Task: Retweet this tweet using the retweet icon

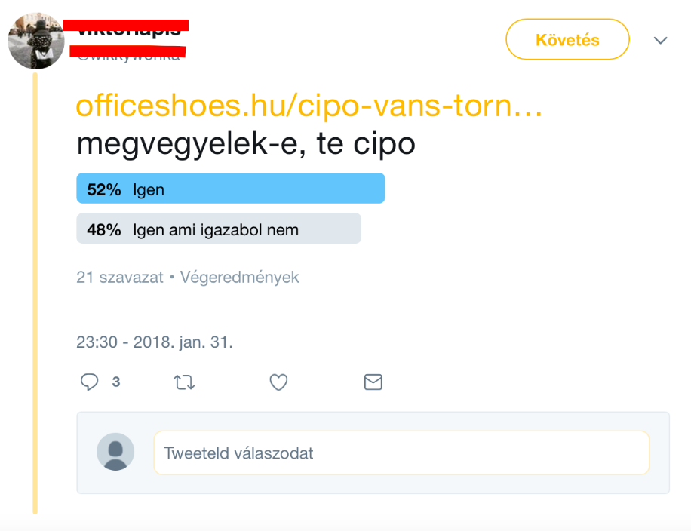Action: pos(184,382)
